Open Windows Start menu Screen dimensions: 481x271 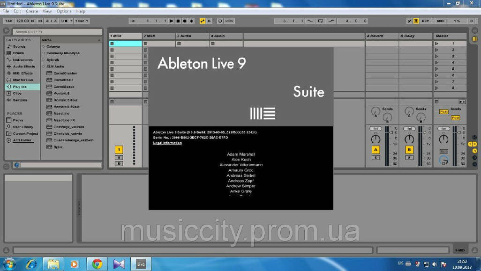[x=9, y=264]
